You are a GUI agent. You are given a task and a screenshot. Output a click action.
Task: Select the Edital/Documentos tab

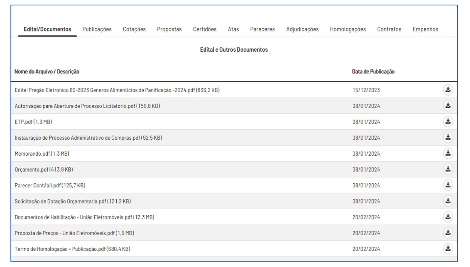[47, 29]
